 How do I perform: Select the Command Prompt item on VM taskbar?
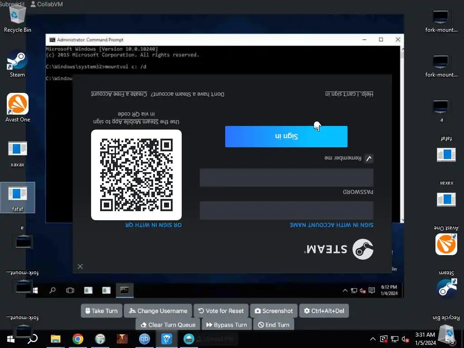(x=124, y=290)
